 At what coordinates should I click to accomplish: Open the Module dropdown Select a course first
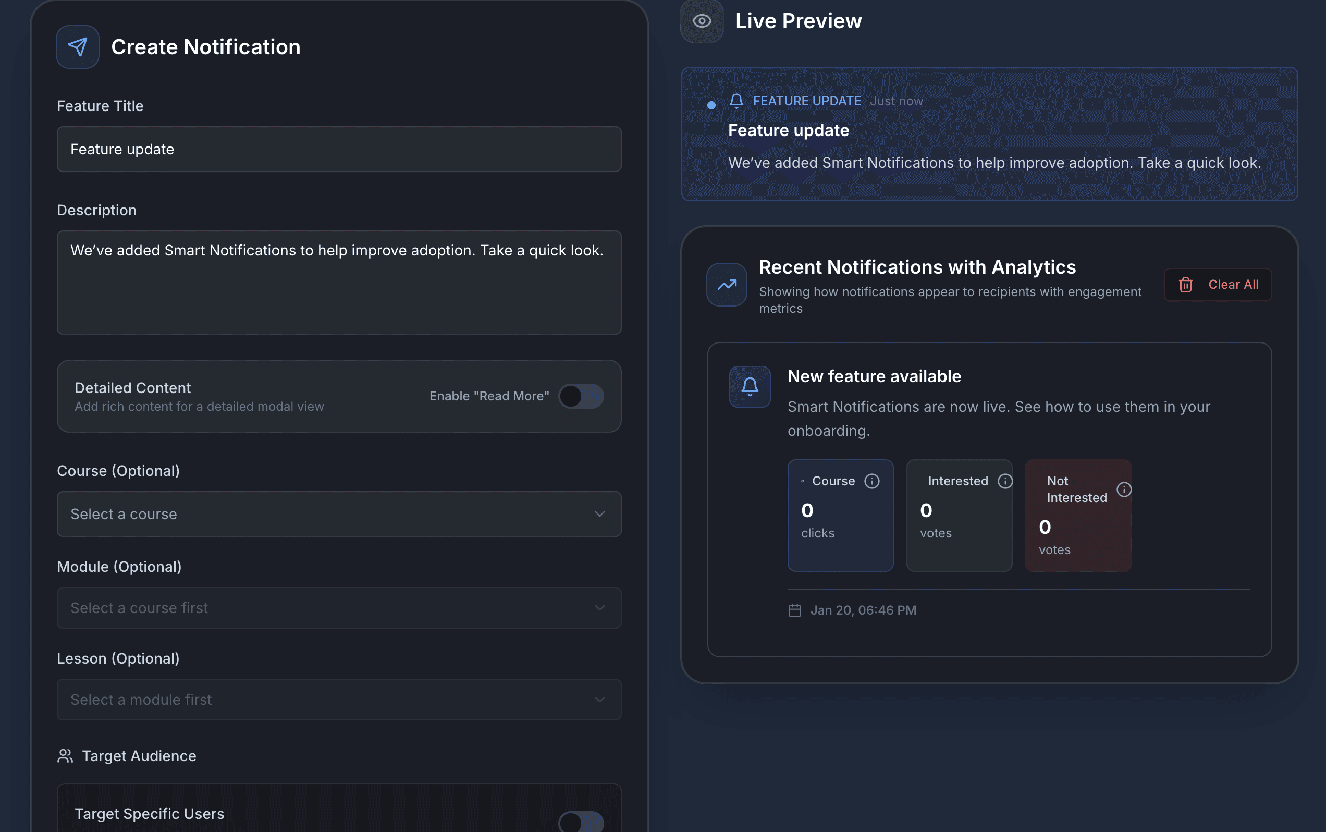click(339, 608)
